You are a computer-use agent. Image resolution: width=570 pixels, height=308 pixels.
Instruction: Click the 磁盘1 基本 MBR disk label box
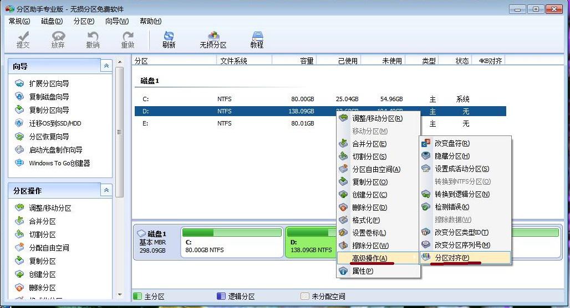point(156,242)
